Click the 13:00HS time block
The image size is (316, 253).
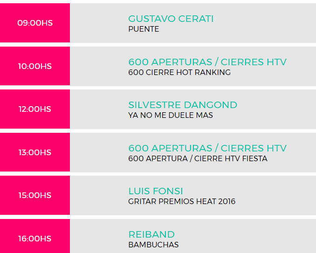coord(35,152)
